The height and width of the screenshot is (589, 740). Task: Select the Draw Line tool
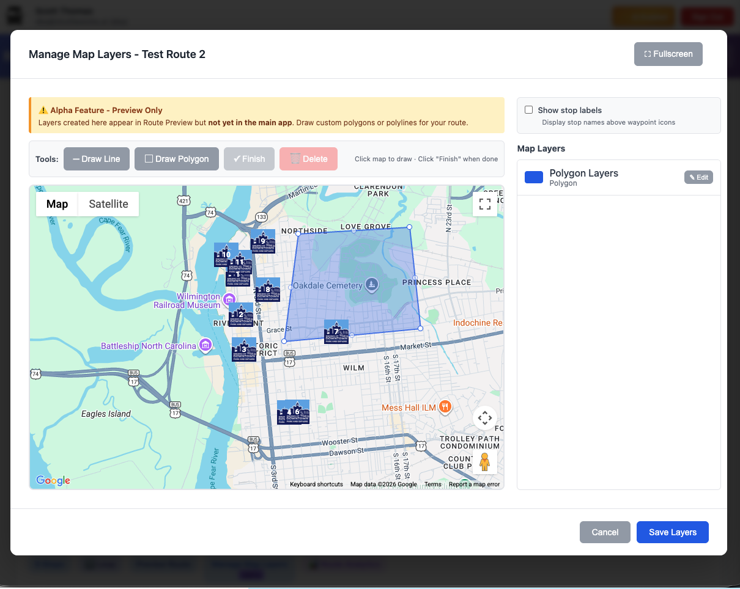pos(96,159)
